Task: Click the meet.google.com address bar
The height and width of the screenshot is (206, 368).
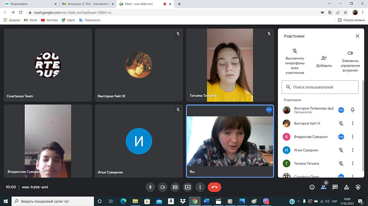Action: click(x=173, y=12)
